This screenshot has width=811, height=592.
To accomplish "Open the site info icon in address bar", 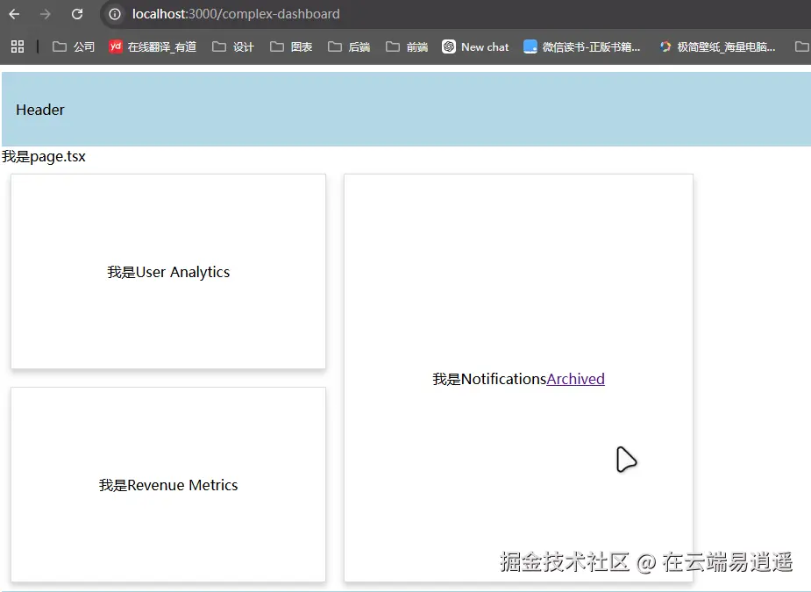I will [115, 14].
